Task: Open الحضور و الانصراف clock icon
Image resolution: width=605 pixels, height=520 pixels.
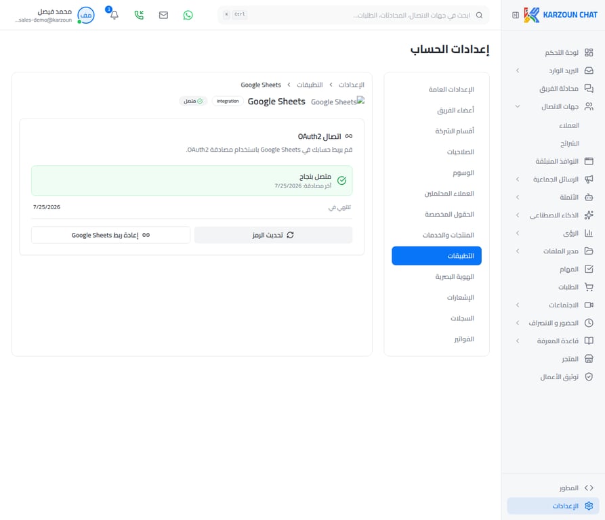Action: tap(589, 323)
